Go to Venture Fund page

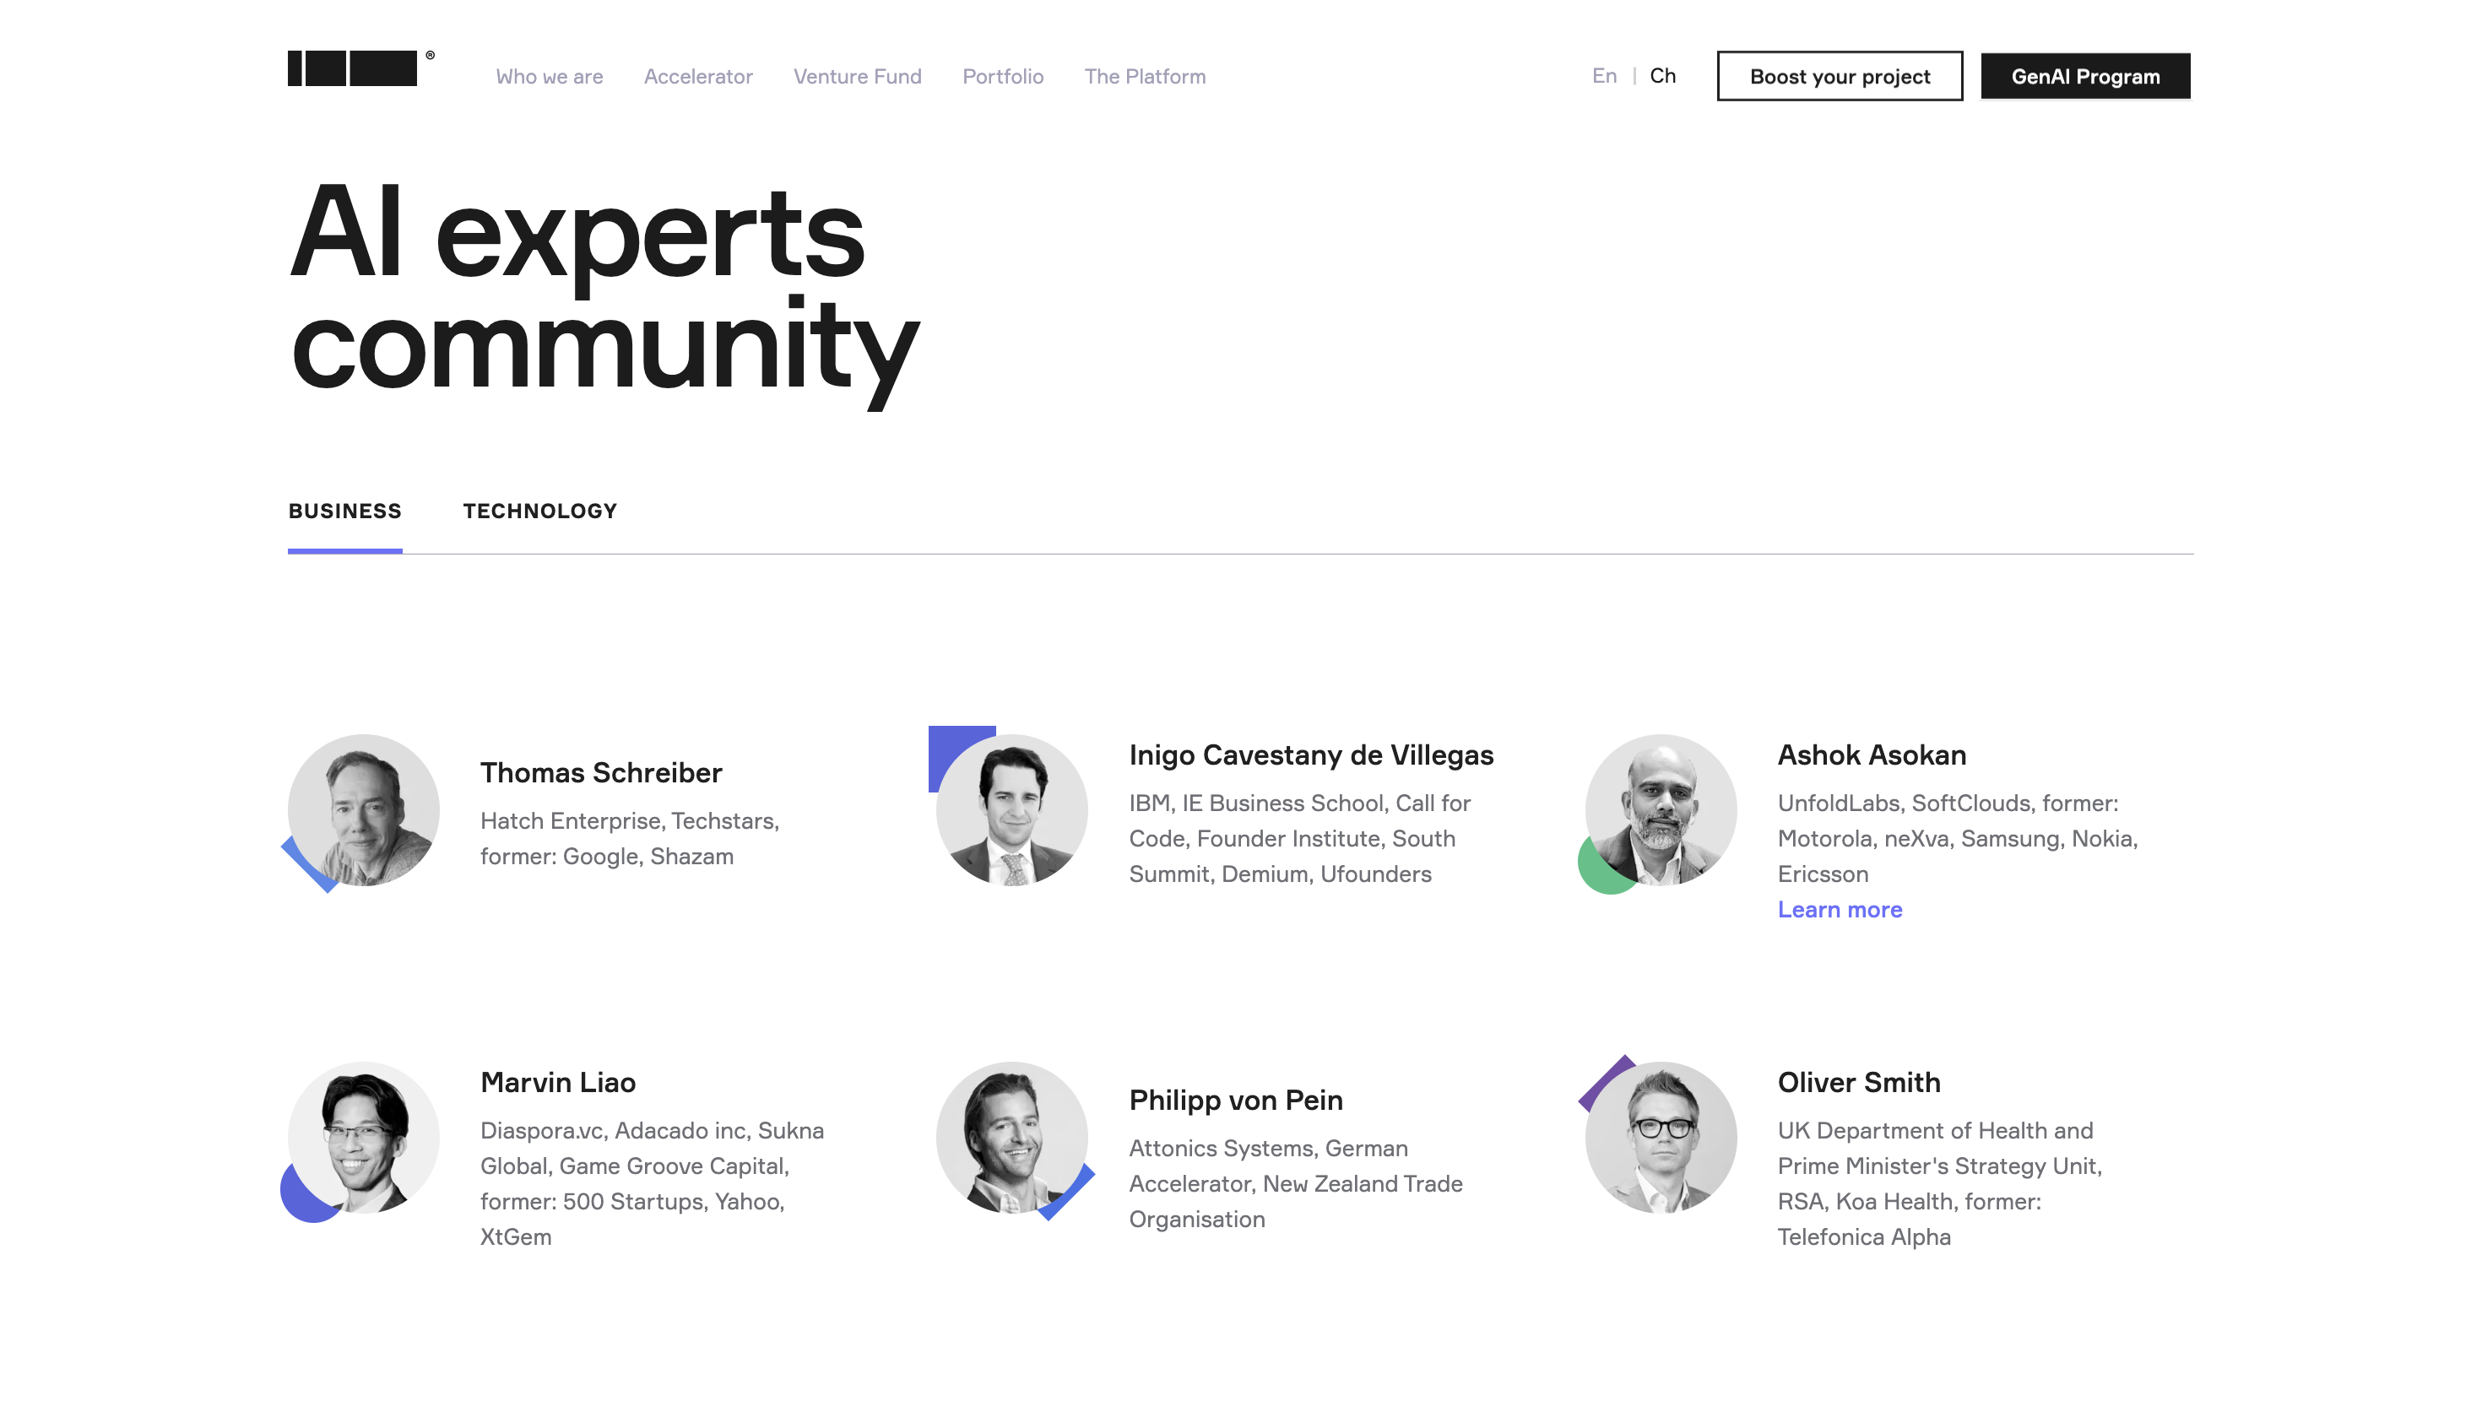pyautogui.click(x=858, y=76)
